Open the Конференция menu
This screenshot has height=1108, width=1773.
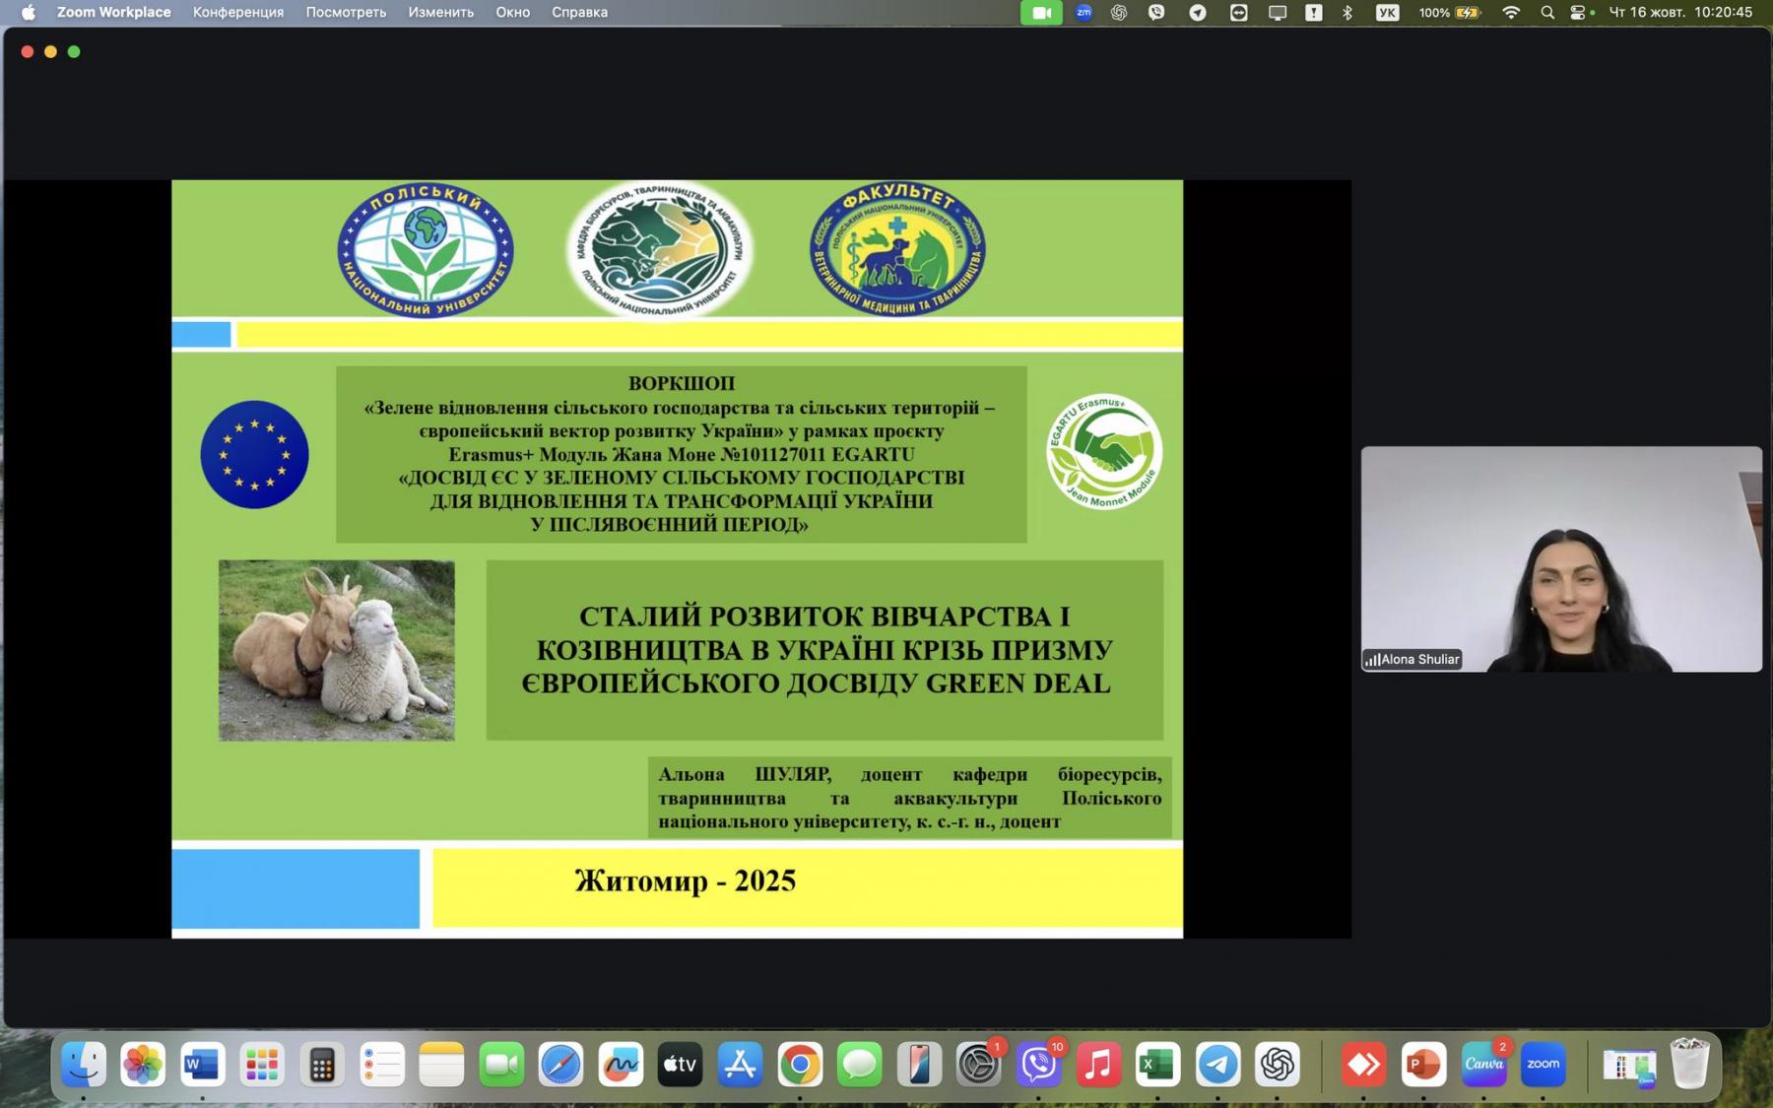click(x=238, y=13)
